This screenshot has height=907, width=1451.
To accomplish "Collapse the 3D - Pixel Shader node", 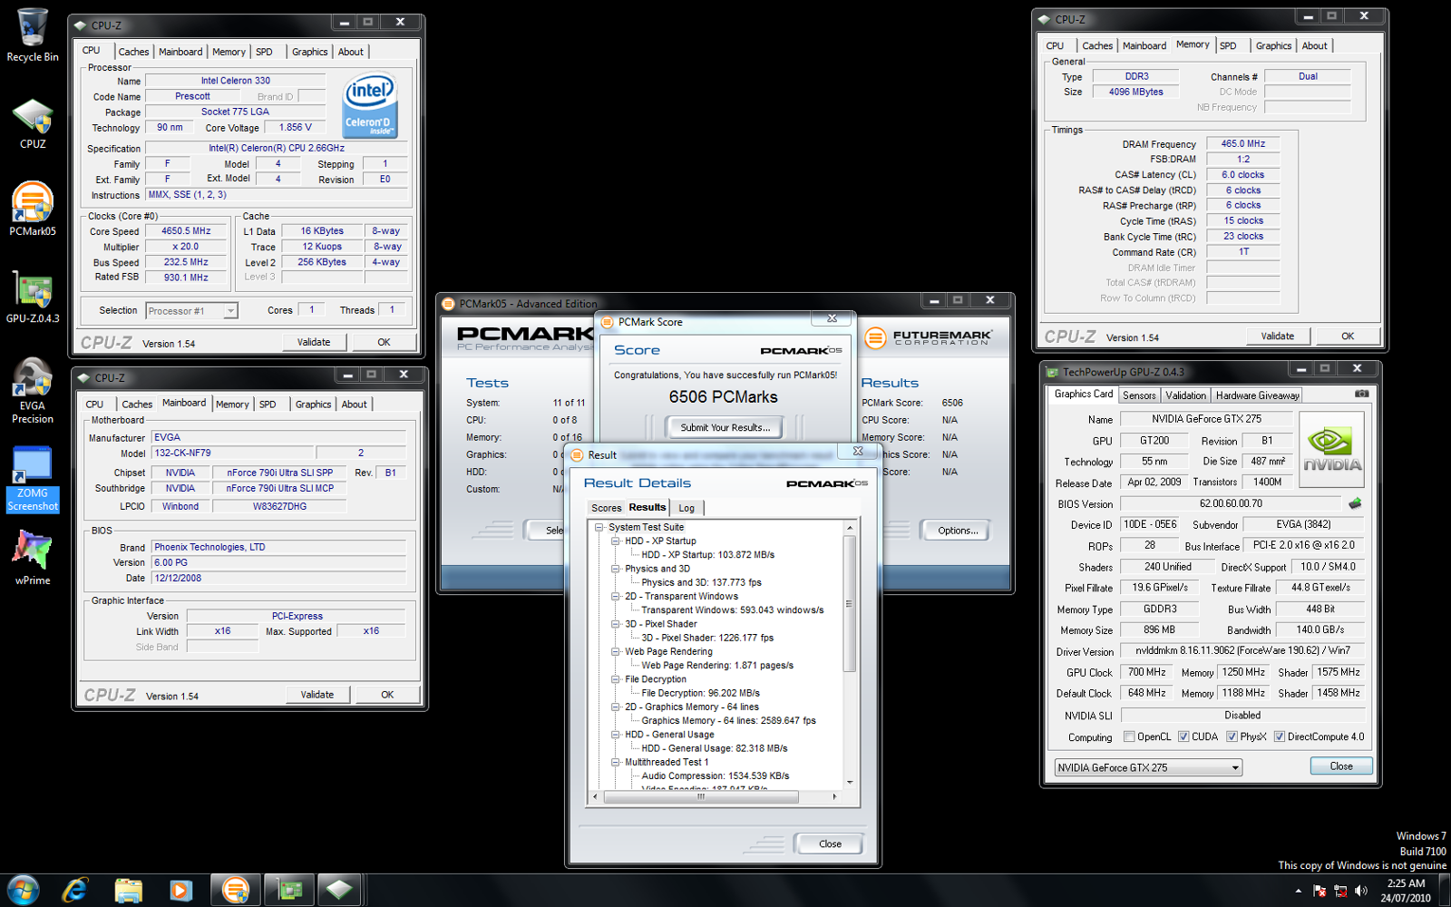I will (x=615, y=624).
